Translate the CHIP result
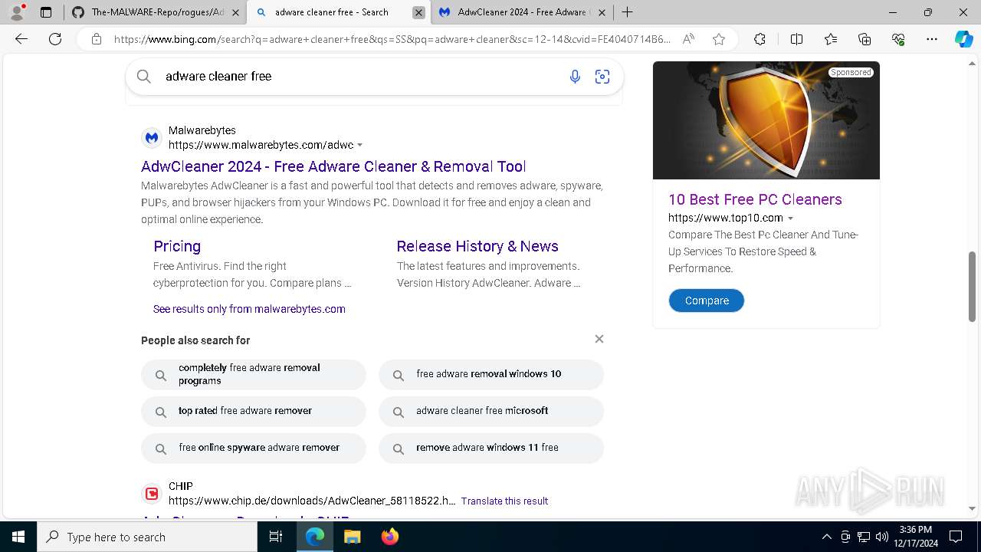 click(x=504, y=501)
